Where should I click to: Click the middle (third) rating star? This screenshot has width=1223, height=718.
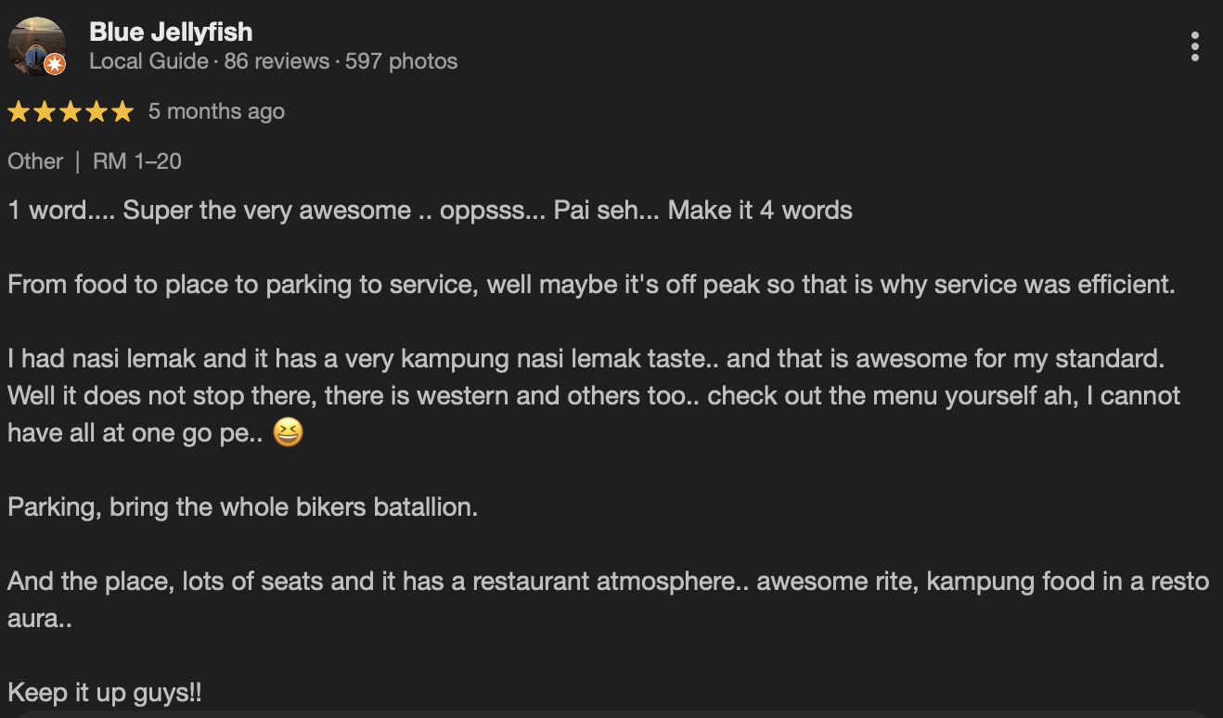71,112
